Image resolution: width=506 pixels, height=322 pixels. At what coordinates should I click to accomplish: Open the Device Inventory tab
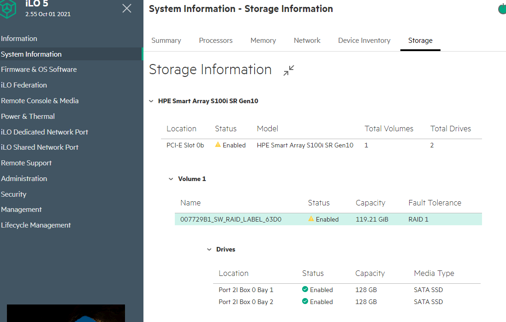coord(364,41)
